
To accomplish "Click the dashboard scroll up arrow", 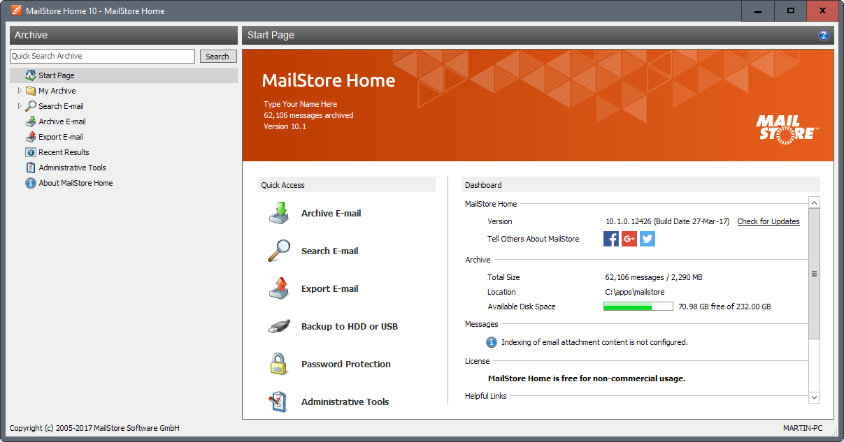I will click(x=814, y=202).
